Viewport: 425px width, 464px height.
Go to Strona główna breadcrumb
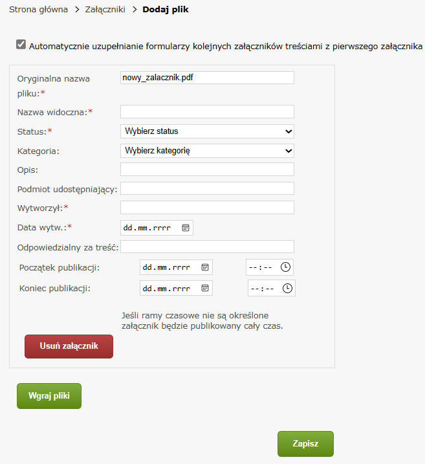click(38, 10)
